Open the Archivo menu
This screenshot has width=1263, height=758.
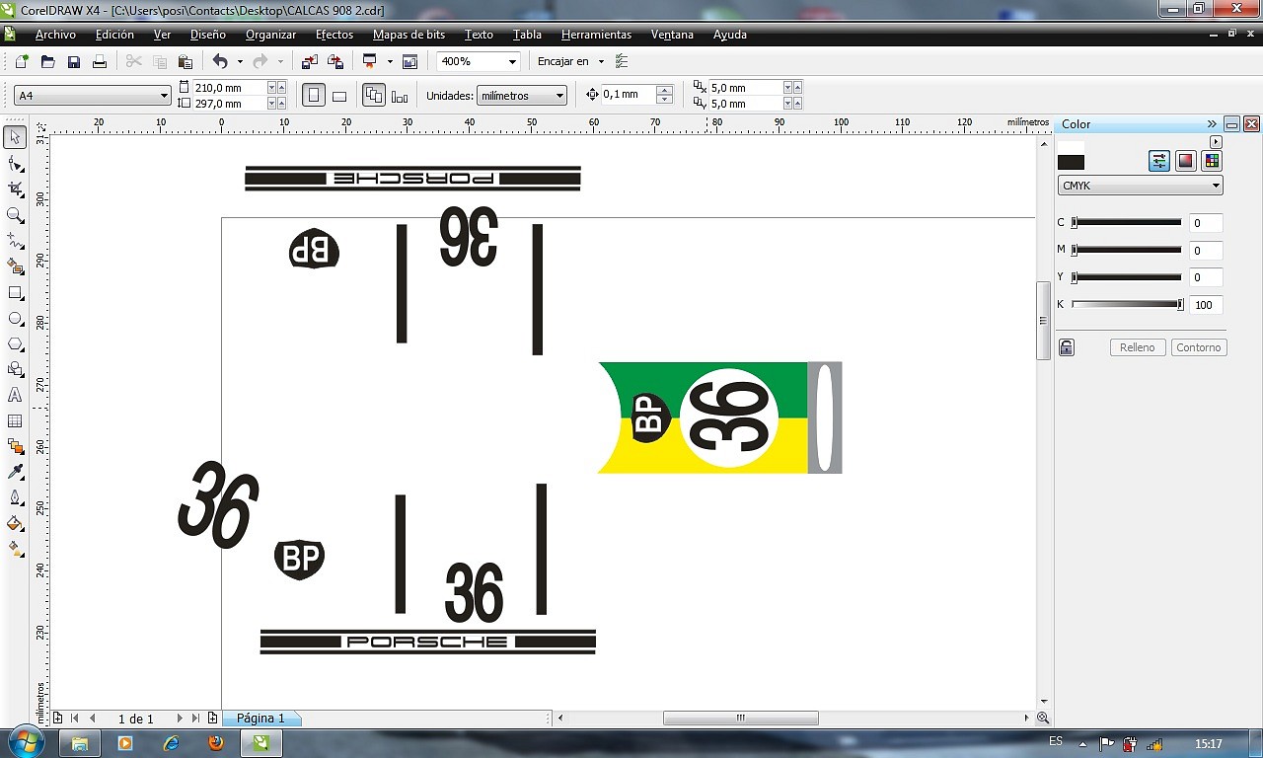click(x=55, y=35)
